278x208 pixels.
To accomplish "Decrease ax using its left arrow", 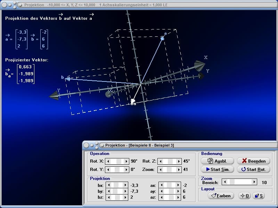I will tap(162, 185).
